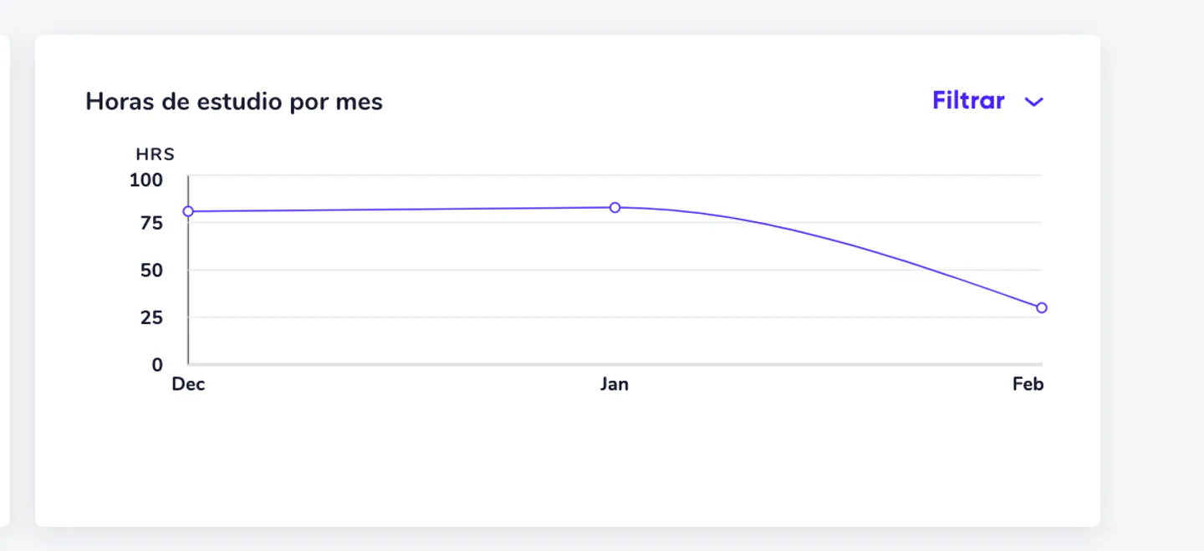Select the Dec data point marker

pyautogui.click(x=188, y=211)
